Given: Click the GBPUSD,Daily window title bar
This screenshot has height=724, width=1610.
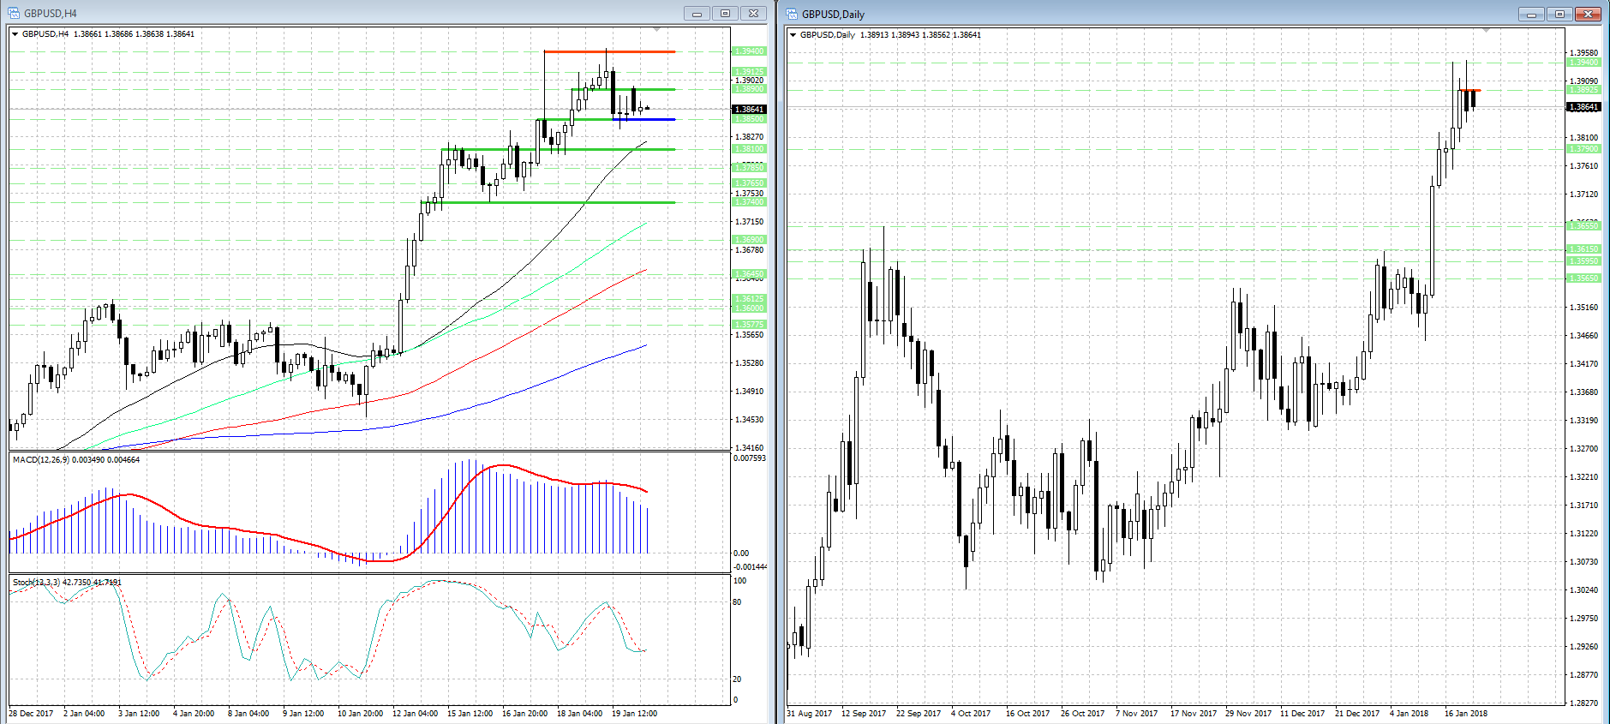Looking at the screenshot, I should click(1114, 14).
